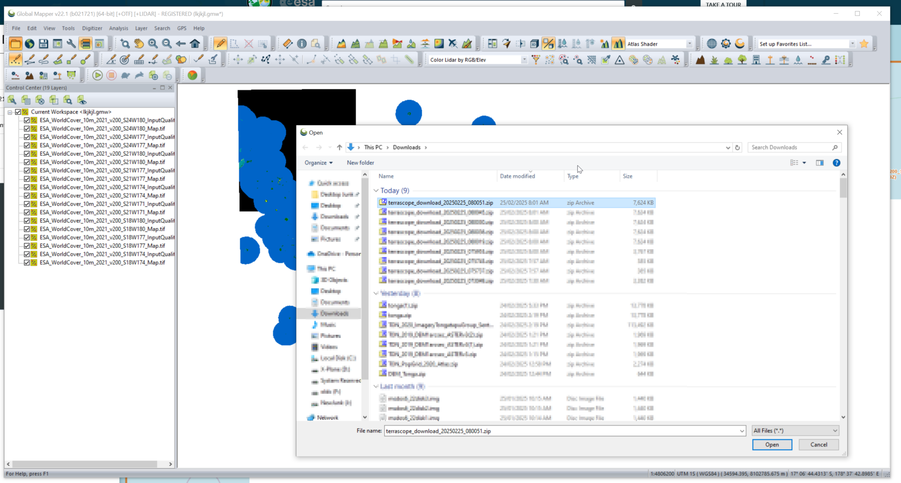Image resolution: width=901 pixels, height=483 pixels.
Task: Collapse the Today group in file list
Action: pos(377,190)
